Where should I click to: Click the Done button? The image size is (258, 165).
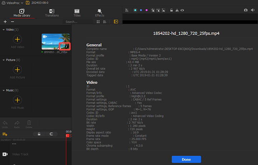point(186,159)
